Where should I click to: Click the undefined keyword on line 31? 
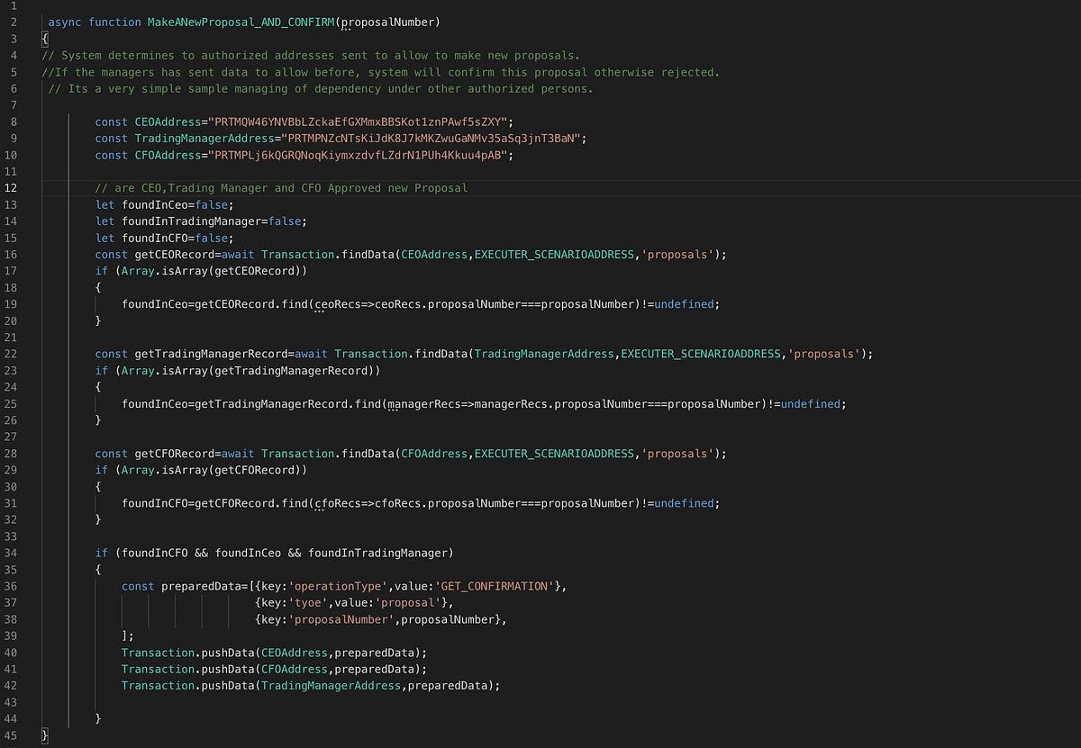click(x=684, y=503)
